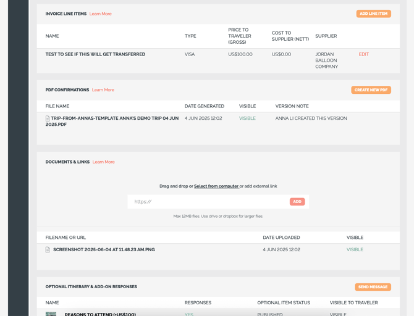
Task: Click the Yes responses value for Reasons to Attend
Action: tap(189, 314)
